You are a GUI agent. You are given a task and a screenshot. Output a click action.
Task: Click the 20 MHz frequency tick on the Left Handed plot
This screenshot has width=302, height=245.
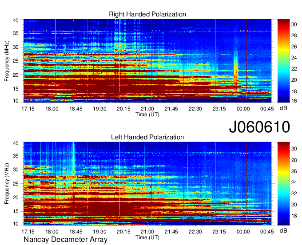(16, 198)
